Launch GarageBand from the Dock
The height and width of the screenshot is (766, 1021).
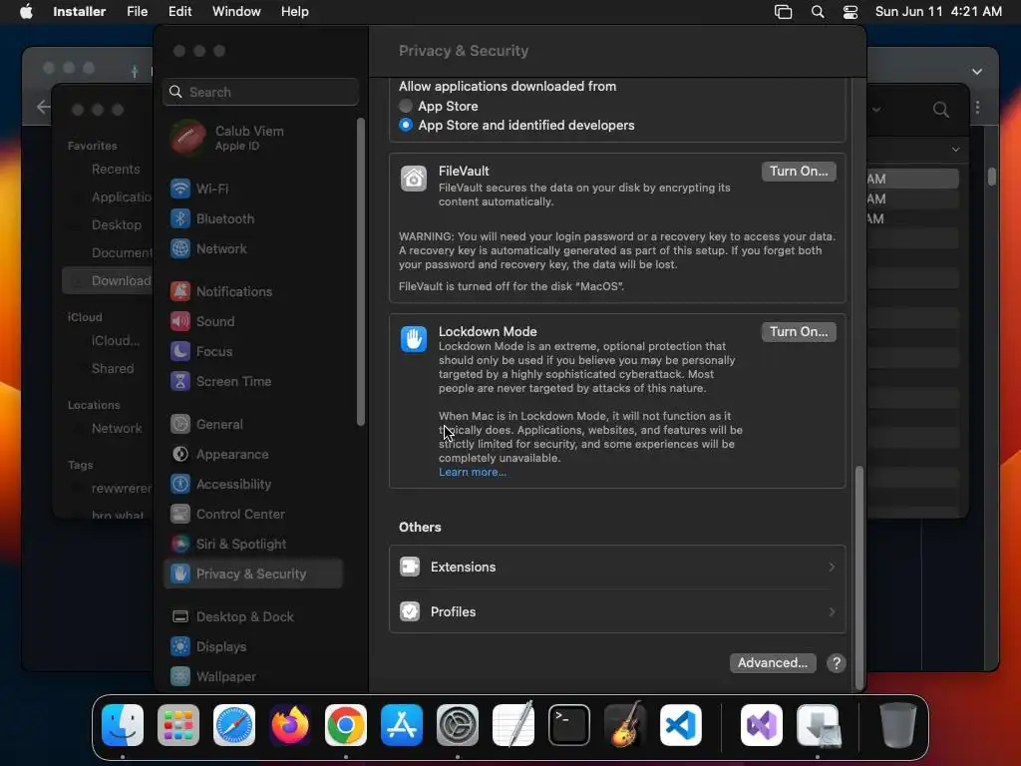[x=625, y=725]
